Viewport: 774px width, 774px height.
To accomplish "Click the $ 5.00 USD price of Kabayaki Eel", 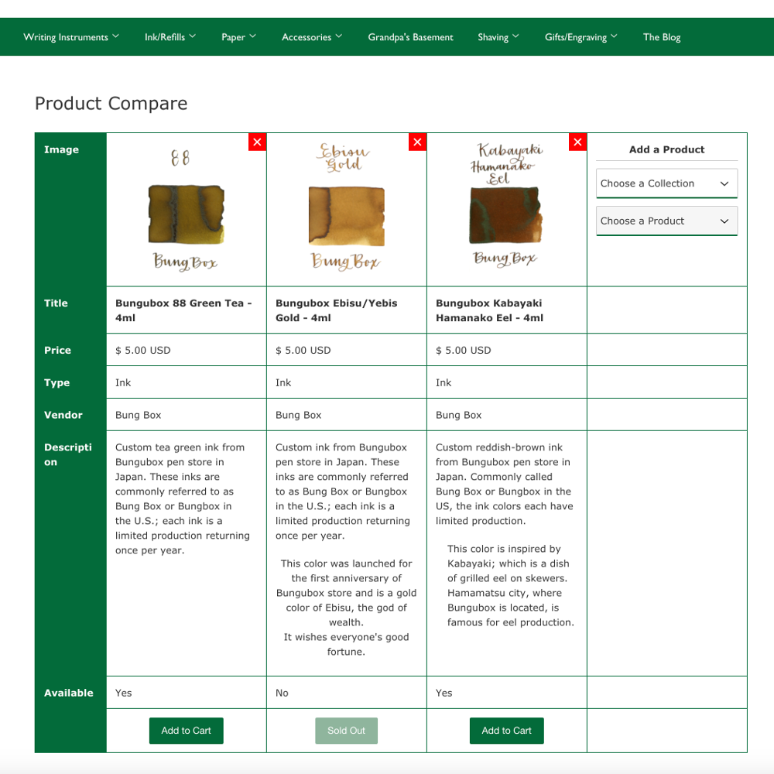I will pos(463,350).
